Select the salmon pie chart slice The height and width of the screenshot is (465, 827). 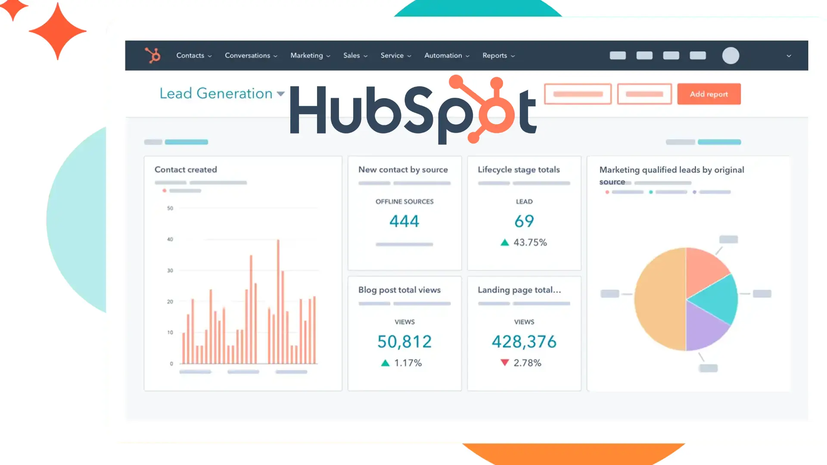[704, 270]
